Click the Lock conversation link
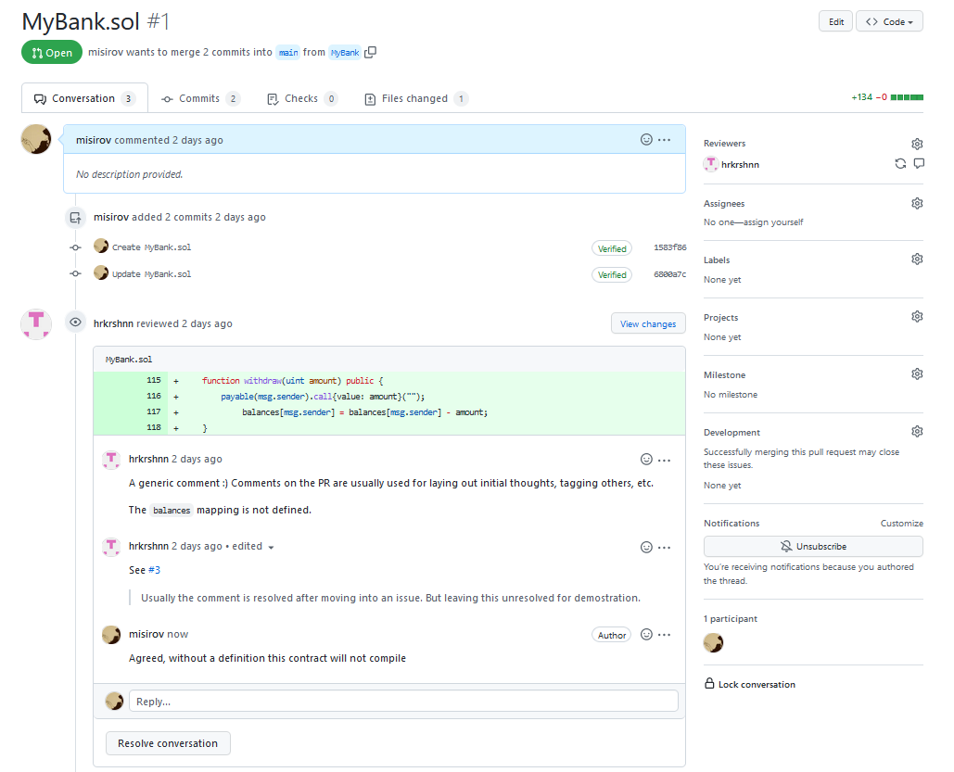Screen dimensions: 954x772 757,685
